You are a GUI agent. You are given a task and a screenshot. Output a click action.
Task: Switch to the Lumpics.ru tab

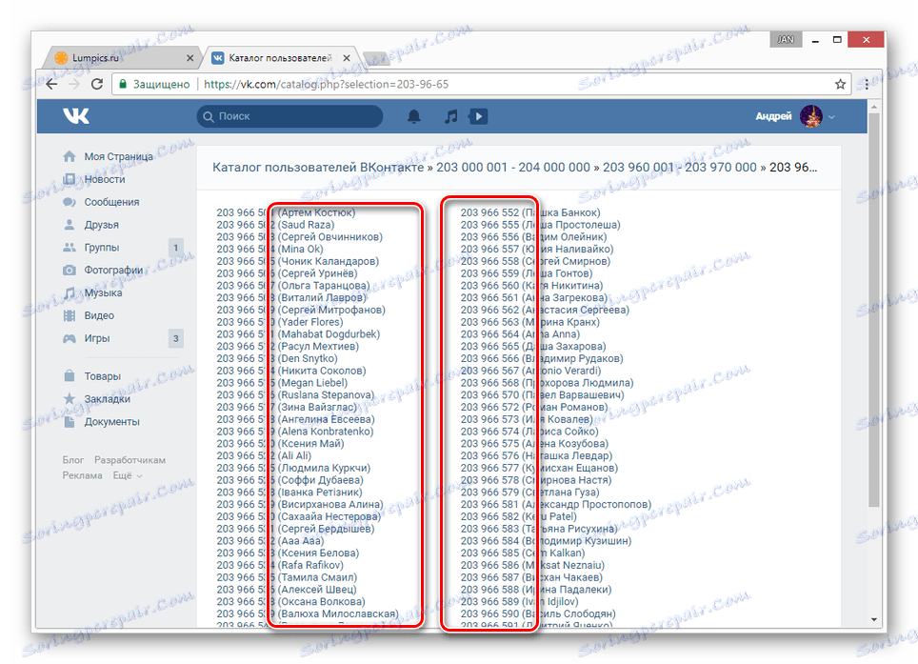pos(122,58)
